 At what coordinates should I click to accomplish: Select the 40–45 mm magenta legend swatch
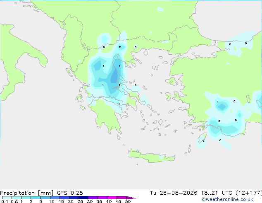pyautogui.click(x=112, y=198)
